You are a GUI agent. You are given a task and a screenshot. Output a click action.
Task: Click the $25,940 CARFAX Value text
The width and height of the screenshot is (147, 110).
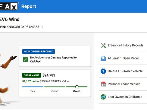54,81
